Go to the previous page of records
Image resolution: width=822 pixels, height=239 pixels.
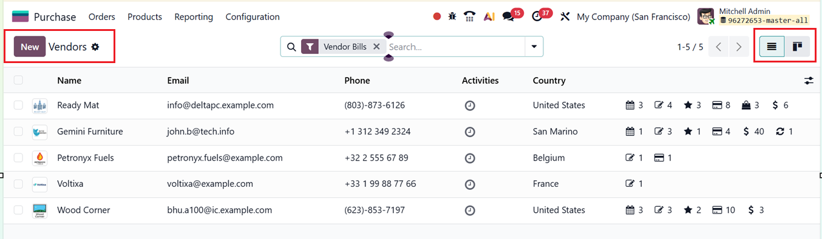tap(719, 47)
